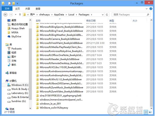155x116 pixels.
Task: Switch to the 查看 ribbon tab
Action: (38, 9)
